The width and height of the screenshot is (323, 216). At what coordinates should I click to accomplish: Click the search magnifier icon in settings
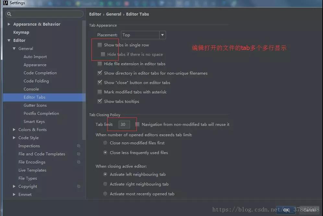tap(9, 14)
